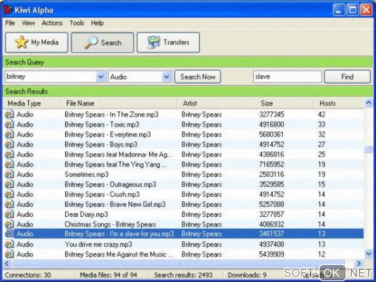
Task: Select file Britney Spears - Toxic.mp3
Action: (102, 125)
